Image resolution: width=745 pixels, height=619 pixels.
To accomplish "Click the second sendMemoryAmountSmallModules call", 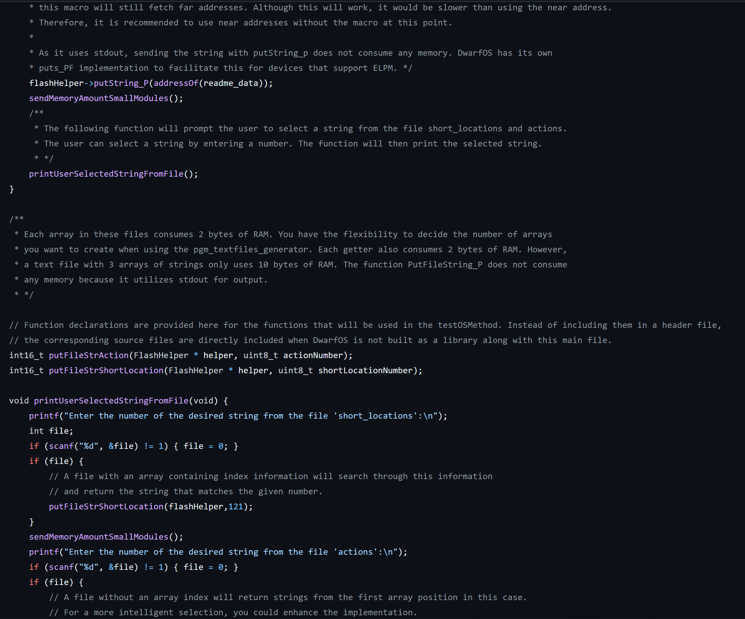I will tap(99, 537).
